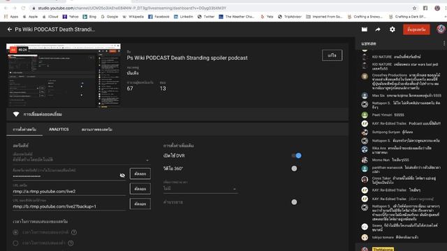The height and width of the screenshot is (251, 447).
Task: Click panithan wansoook avatar in chat
Action: tap(365, 169)
